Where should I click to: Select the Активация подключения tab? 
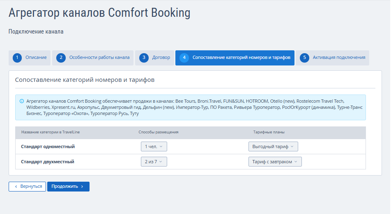[x=339, y=58]
